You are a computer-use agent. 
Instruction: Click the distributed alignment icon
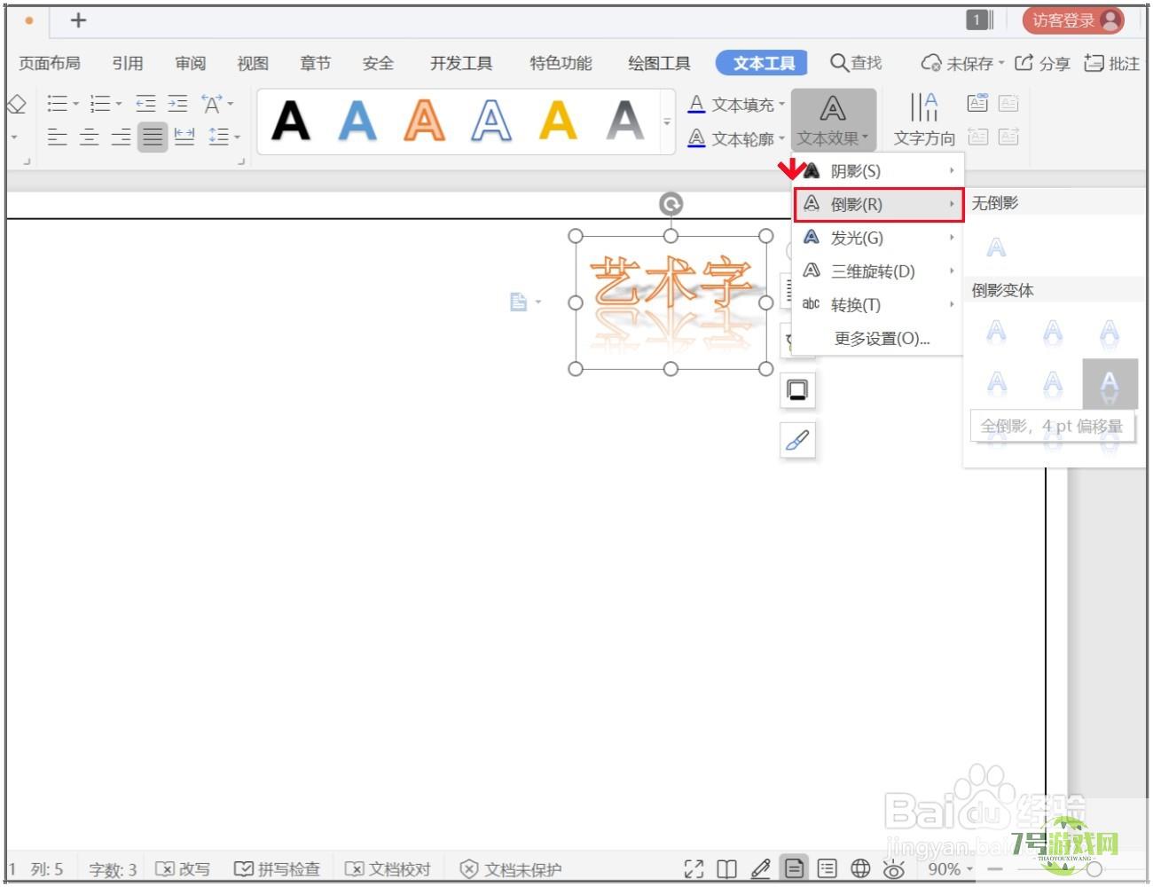(184, 137)
